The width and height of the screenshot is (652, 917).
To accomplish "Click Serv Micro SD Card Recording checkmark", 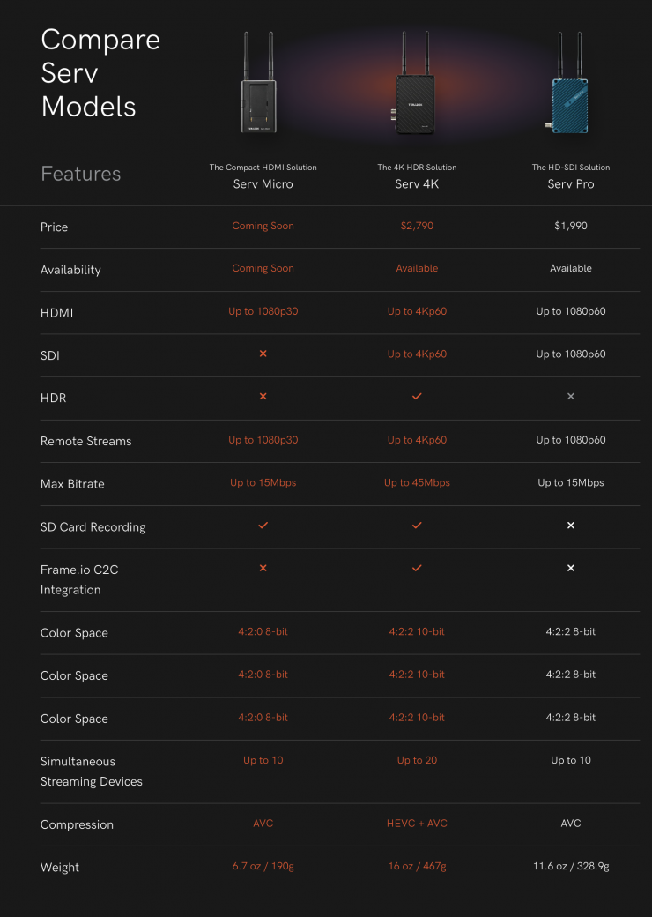I will 263,526.
